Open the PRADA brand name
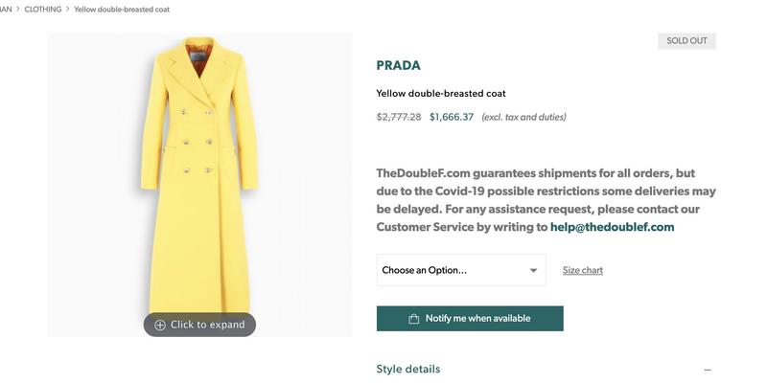The width and height of the screenshot is (767, 383). (399, 65)
